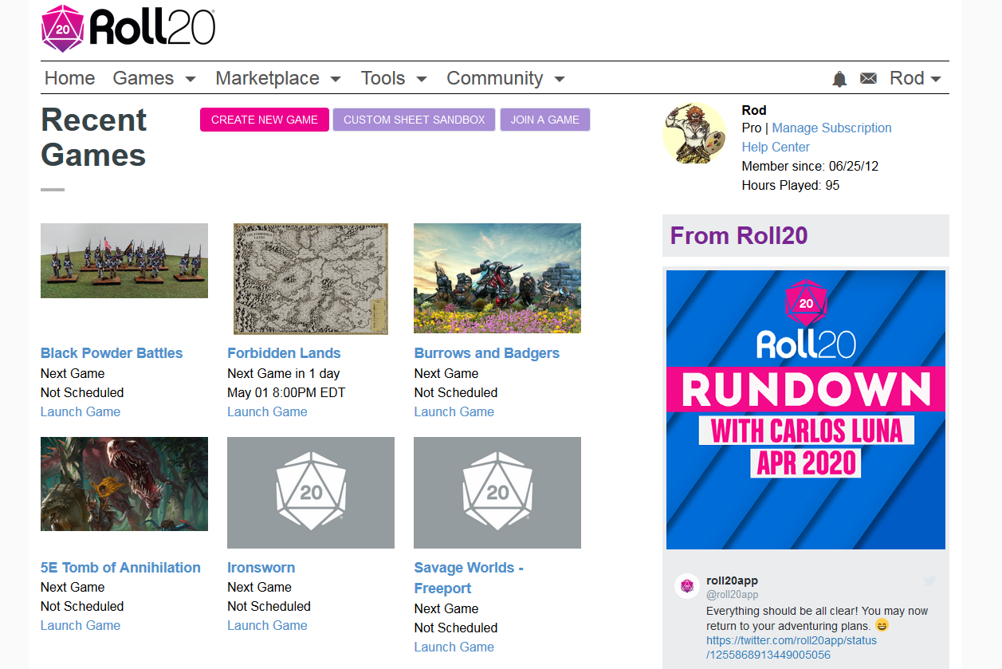This screenshot has width=1002, height=669.
Task: Launch the 5E Tomb of Annihilation game
Action: [x=81, y=625]
